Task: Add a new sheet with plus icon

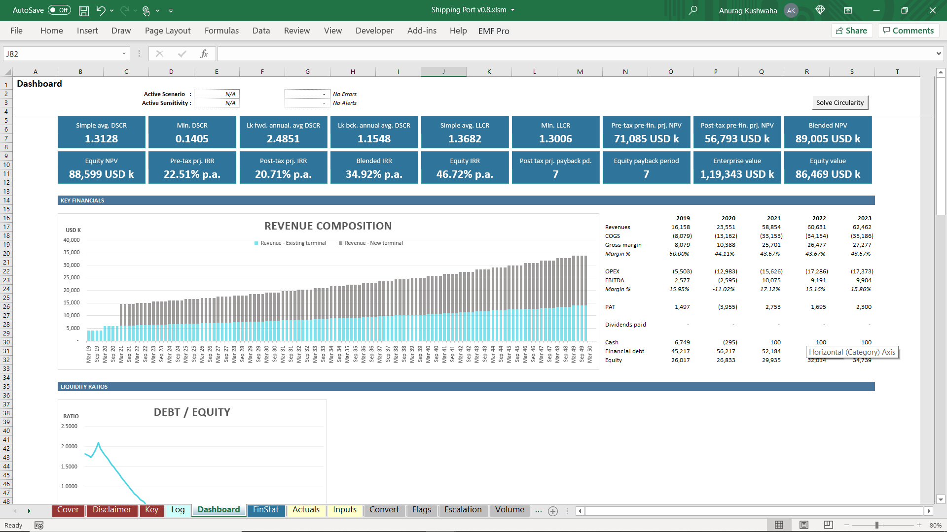Action: 553,511
